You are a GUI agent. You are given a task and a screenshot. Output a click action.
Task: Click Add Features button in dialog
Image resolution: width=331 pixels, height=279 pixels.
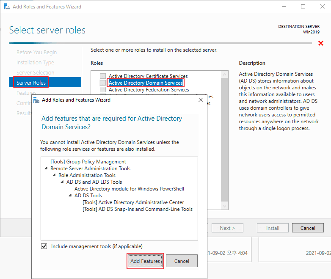click(x=145, y=261)
